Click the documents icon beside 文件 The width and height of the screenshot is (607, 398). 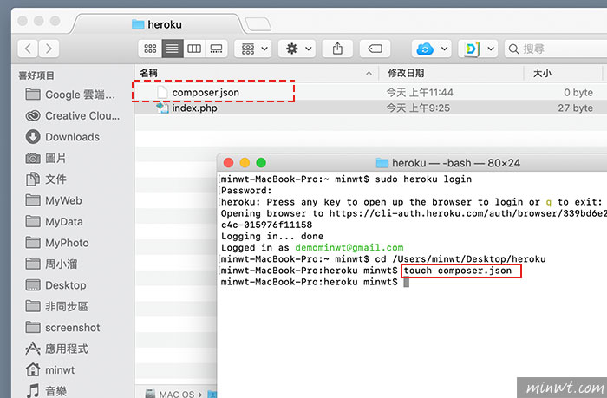[33, 179]
